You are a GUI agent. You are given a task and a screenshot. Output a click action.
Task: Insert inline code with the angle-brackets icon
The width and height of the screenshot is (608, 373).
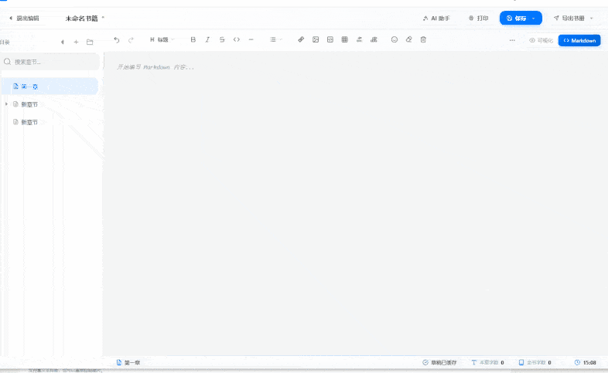(237, 39)
